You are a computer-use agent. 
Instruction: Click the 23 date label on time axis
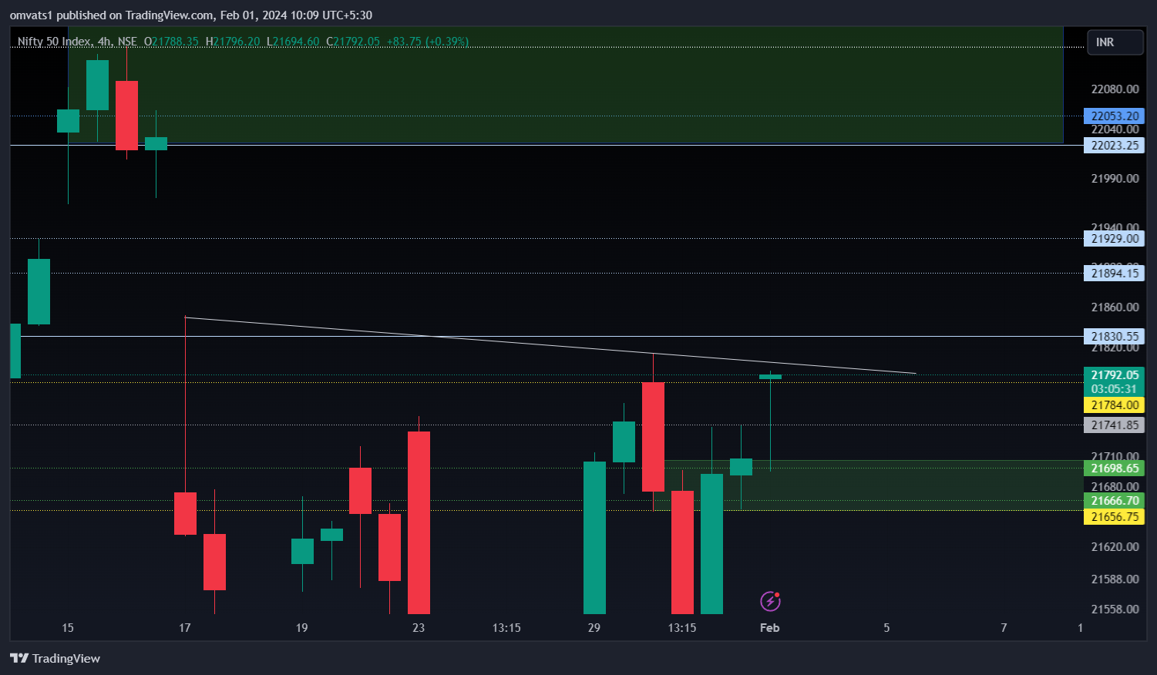pyautogui.click(x=419, y=628)
